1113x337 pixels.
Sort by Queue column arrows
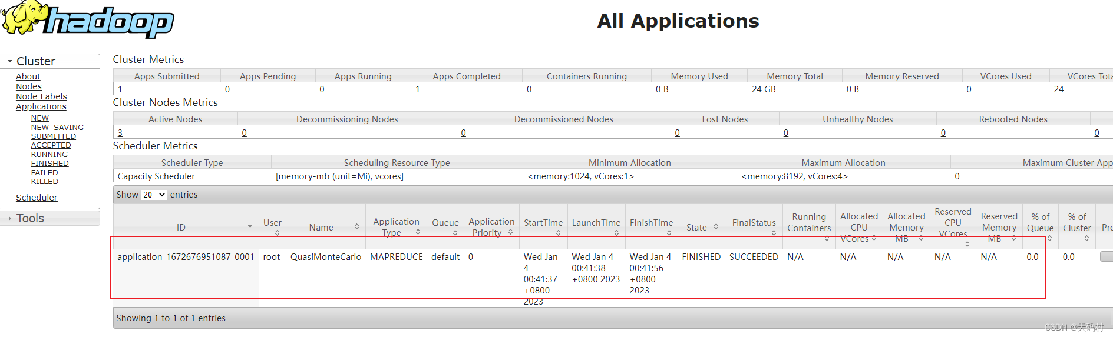(455, 233)
